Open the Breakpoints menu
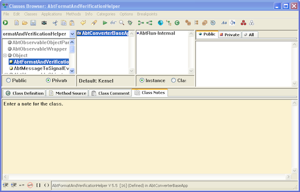 pos(147,14)
